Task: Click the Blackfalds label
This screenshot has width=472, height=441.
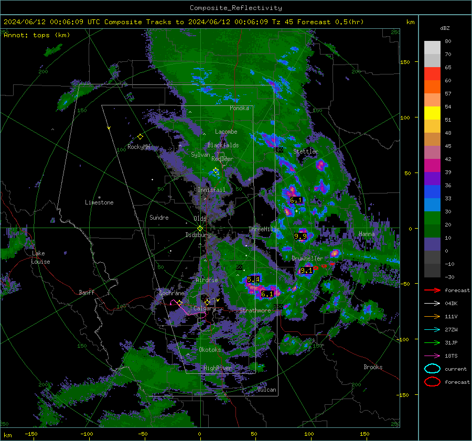Action: (223, 145)
